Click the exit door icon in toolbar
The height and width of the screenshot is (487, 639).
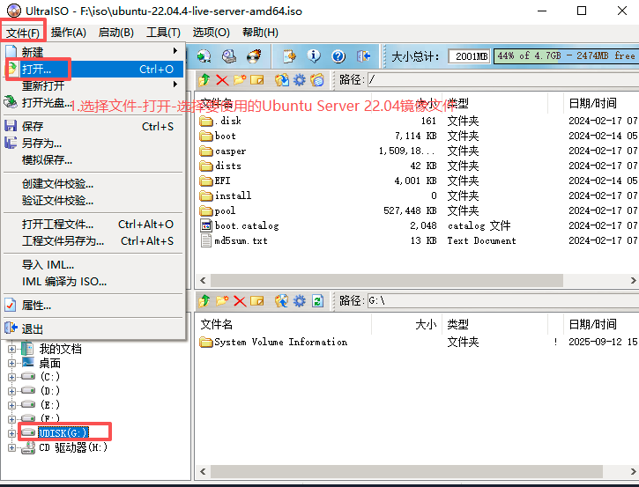363,56
